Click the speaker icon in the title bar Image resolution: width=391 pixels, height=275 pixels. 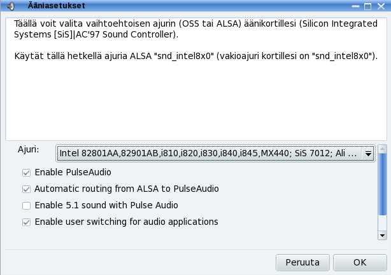coord(10,6)
